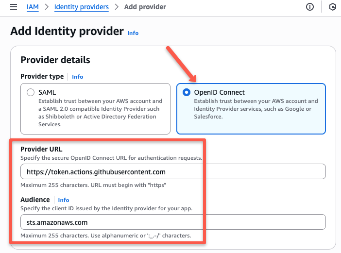Focus the Audience sts.amazonaws.com field
Viewport: 341px width, 253px height.
pos(173,222)
